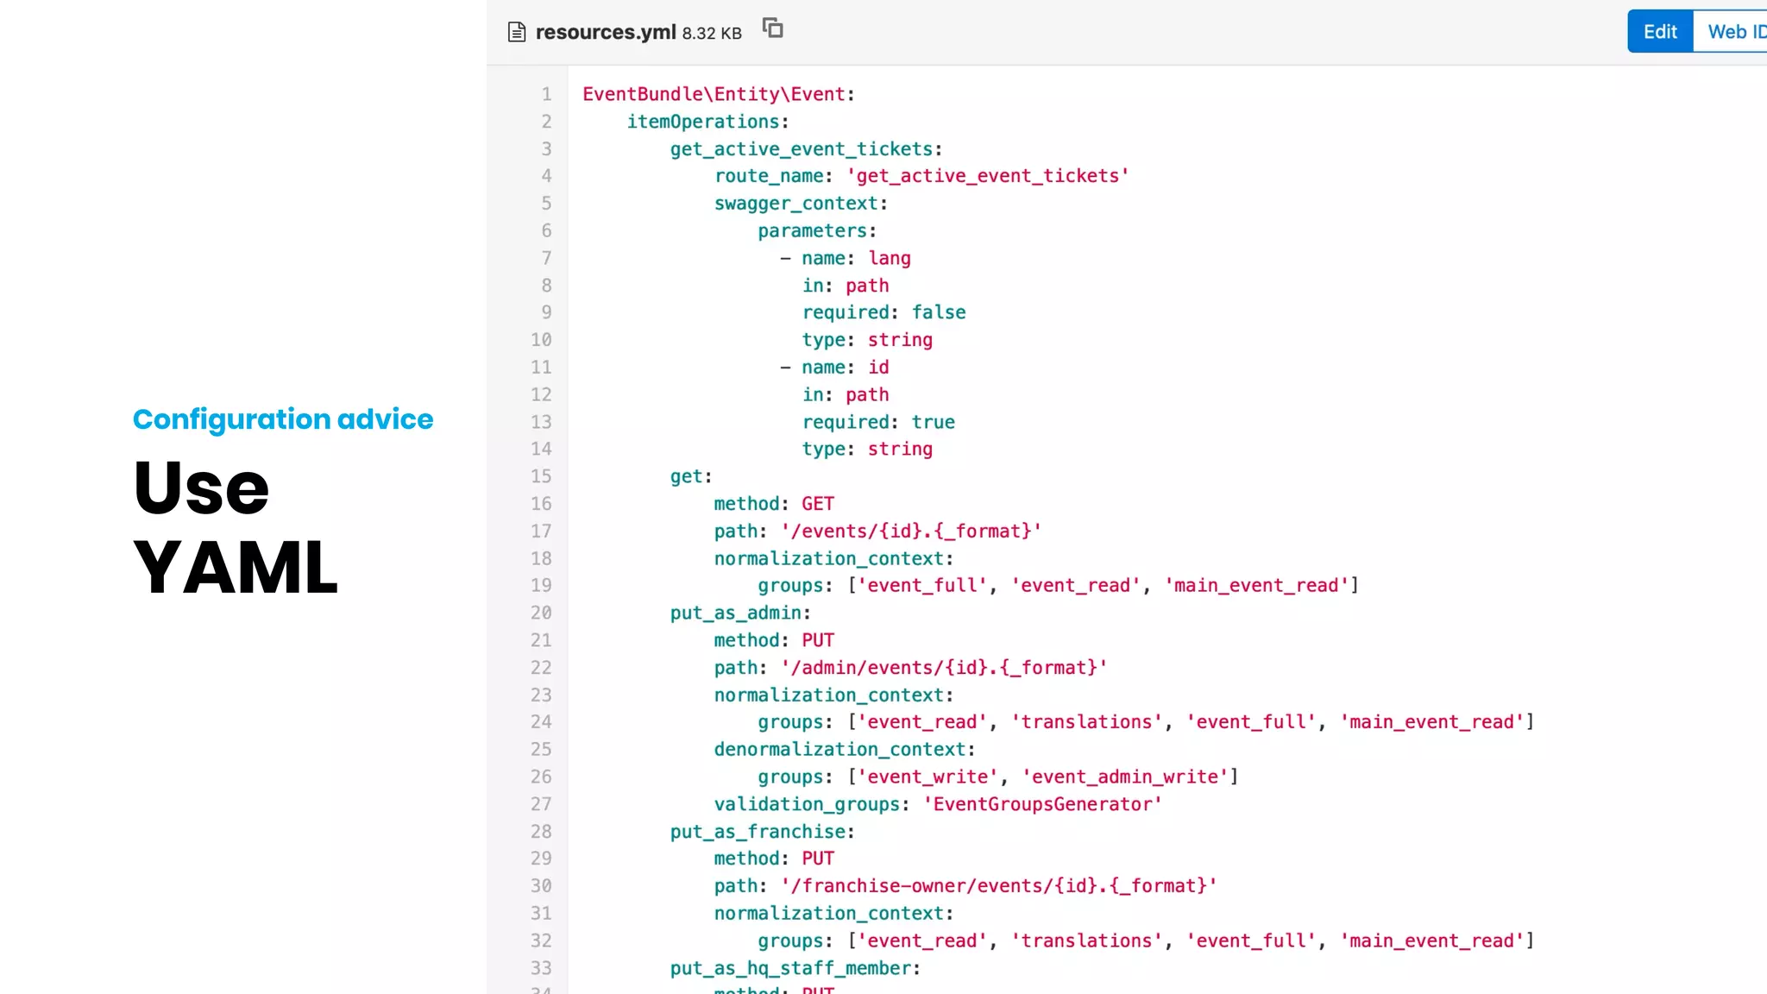Screen dimensions: 1767x994
Task: Click the get_active_event_tickets key on line 3
Action: (802, 149)
